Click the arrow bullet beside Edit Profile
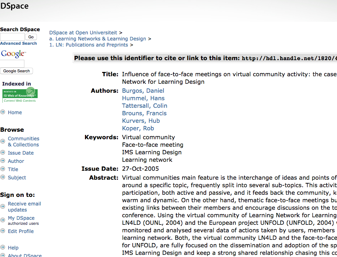This screenshot has height=257, width=337. (3, 231)
